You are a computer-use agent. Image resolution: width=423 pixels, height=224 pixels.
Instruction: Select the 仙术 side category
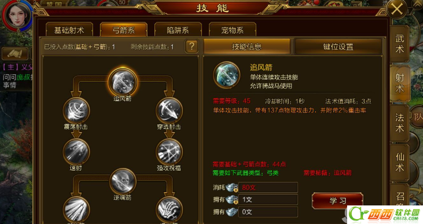point(400,162)
